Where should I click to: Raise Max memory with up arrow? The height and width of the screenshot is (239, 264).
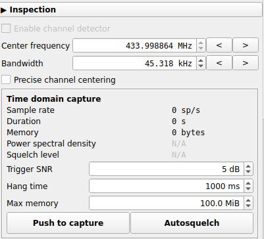point(248,200)
